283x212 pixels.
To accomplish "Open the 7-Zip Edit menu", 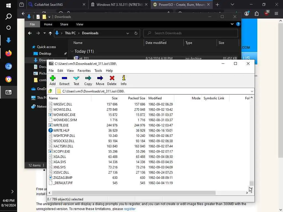I will pyautogui.click(x=60, y=71).
